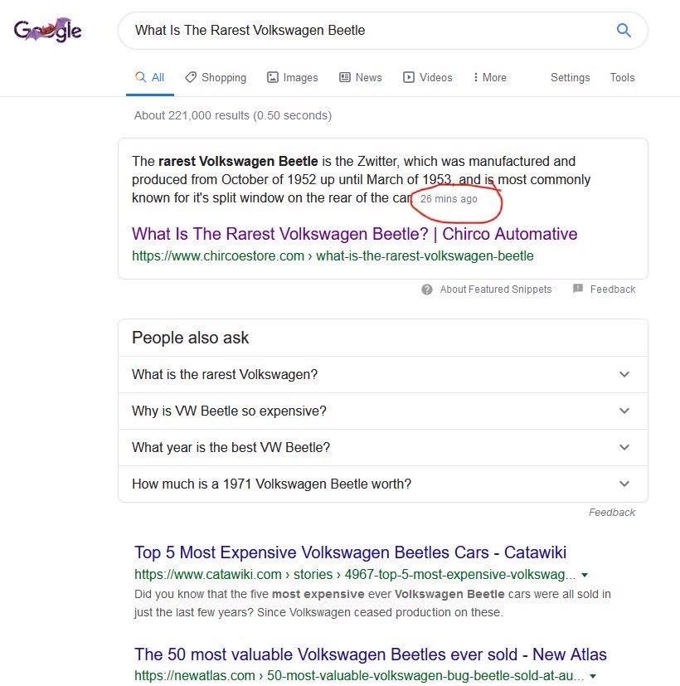
Task: Open the More search categories menu
Action: pos(489,77)
